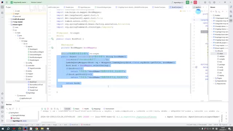This screenshot has height=131, width=233.
Task: Select the compile goal in Maven Lifecycle
Action: click(x=221, y=59)
